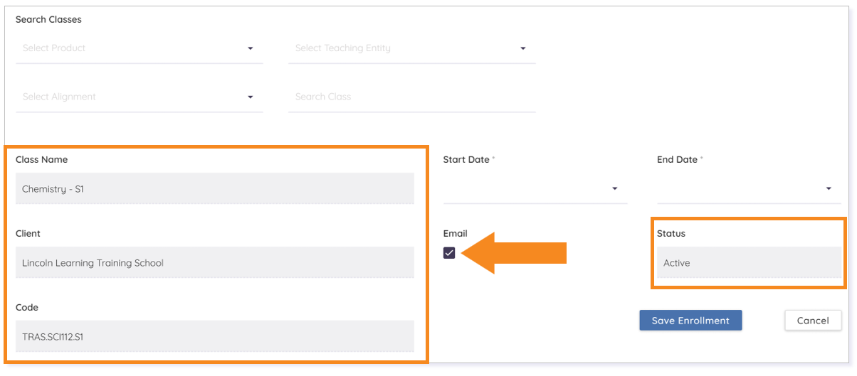
Task: Click the Status field showing Active
Action: [749, 263]
